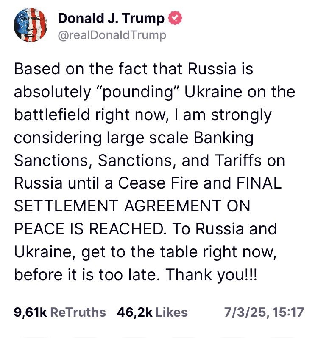Click "SETTLEMENT AGREEMENT ON" text line

pyautogui.click(x=132, y=206)
